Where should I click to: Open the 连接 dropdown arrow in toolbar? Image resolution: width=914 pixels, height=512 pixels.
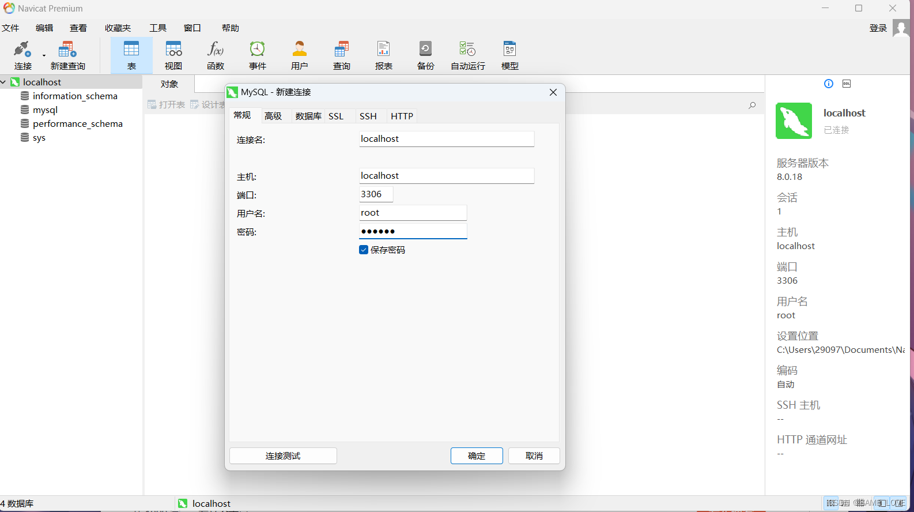pyautogui.click(x=44, y=56)
